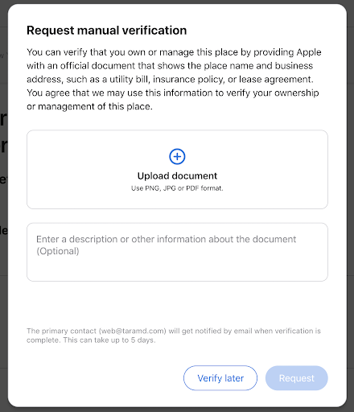Click the primary contact notification note

click(x=174, y=336)
